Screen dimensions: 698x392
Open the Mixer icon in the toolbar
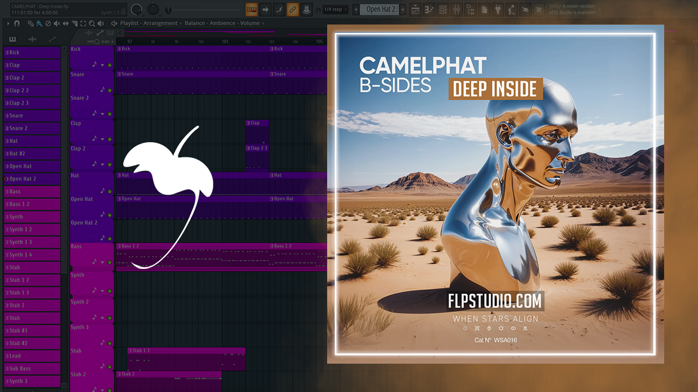point(457,9)
